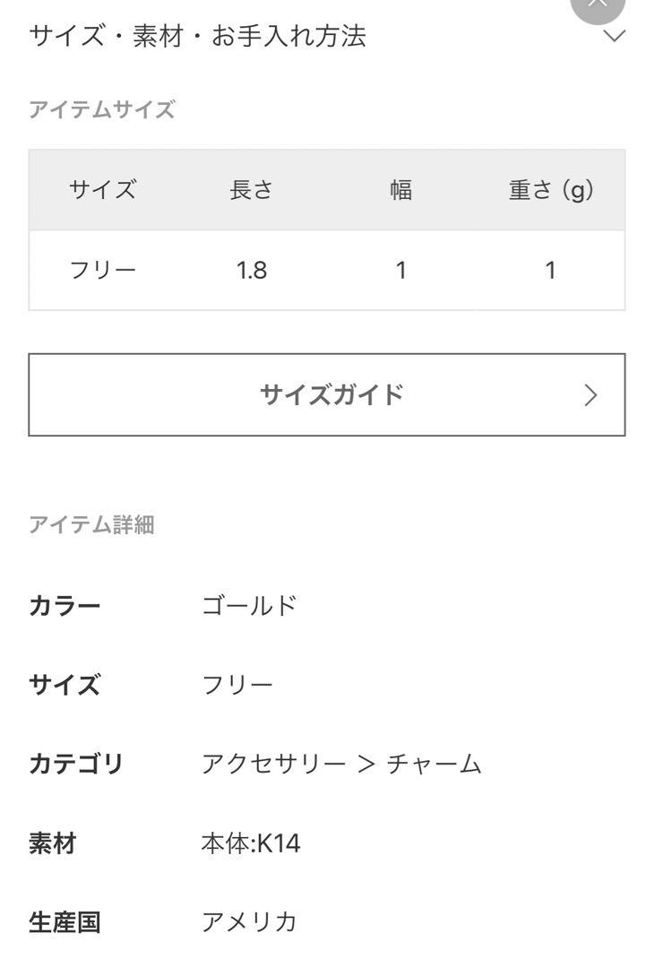Click the weight value in the size table

tap(550, 271)
